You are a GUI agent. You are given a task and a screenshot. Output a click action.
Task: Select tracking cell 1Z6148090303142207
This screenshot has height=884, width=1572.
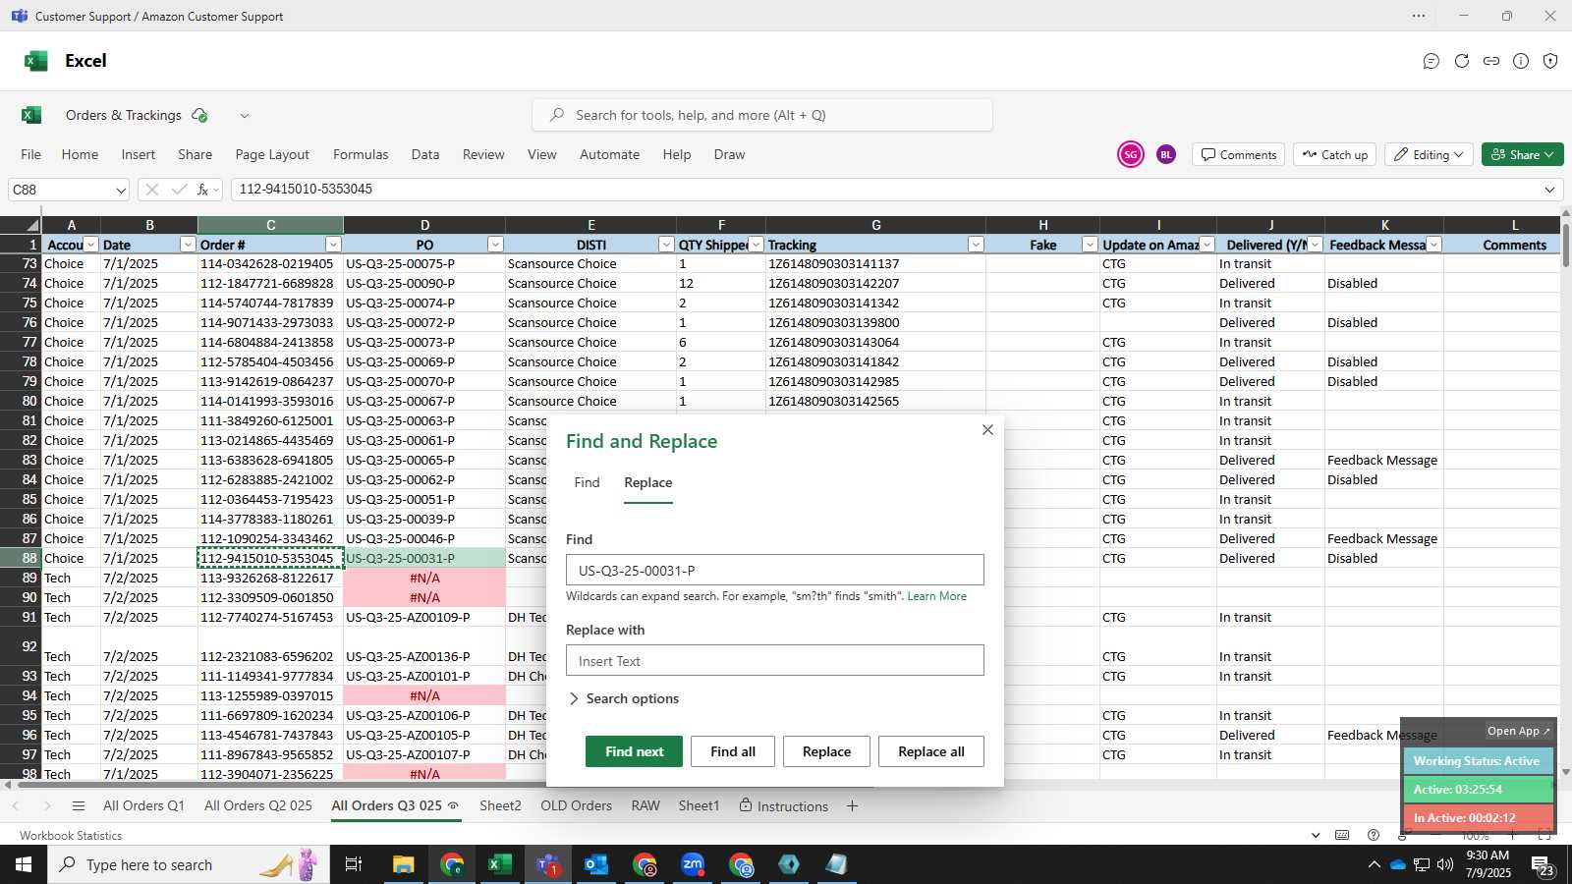(x=875, y=283)
